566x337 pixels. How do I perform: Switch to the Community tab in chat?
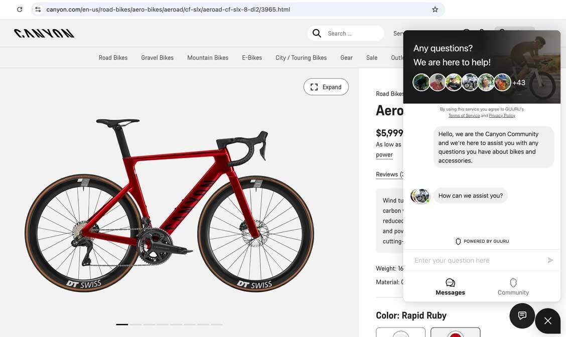tap(513, 287)
